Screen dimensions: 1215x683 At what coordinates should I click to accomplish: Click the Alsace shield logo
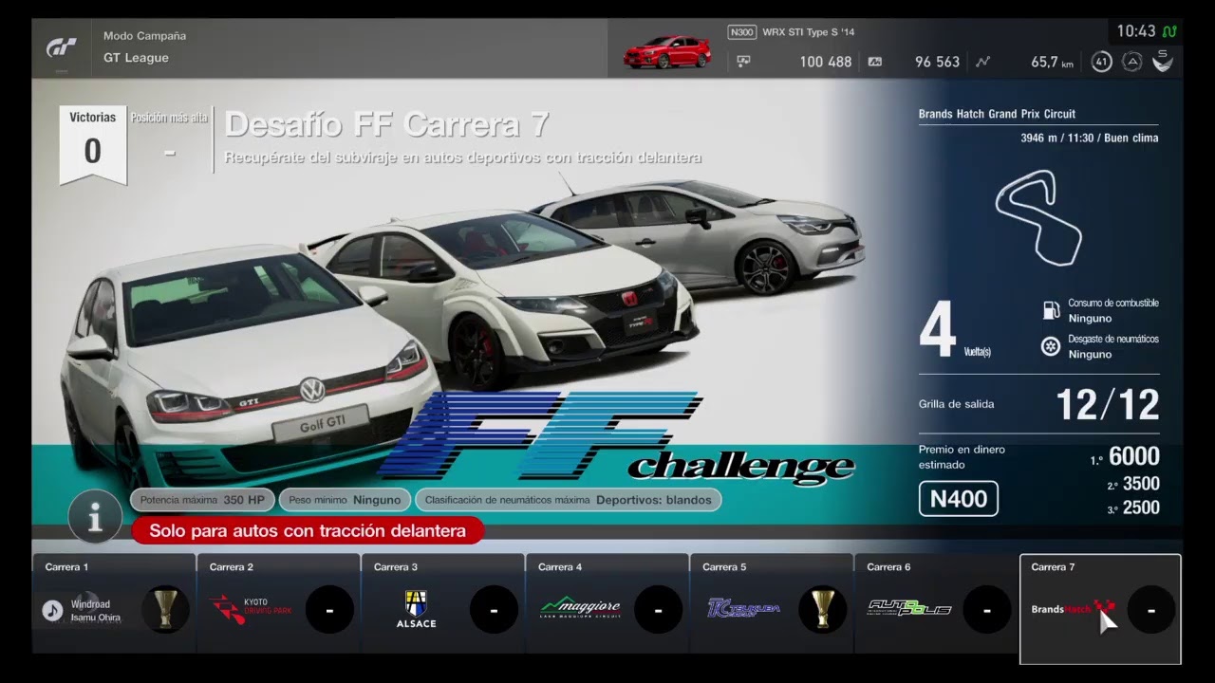coord(416,609)
